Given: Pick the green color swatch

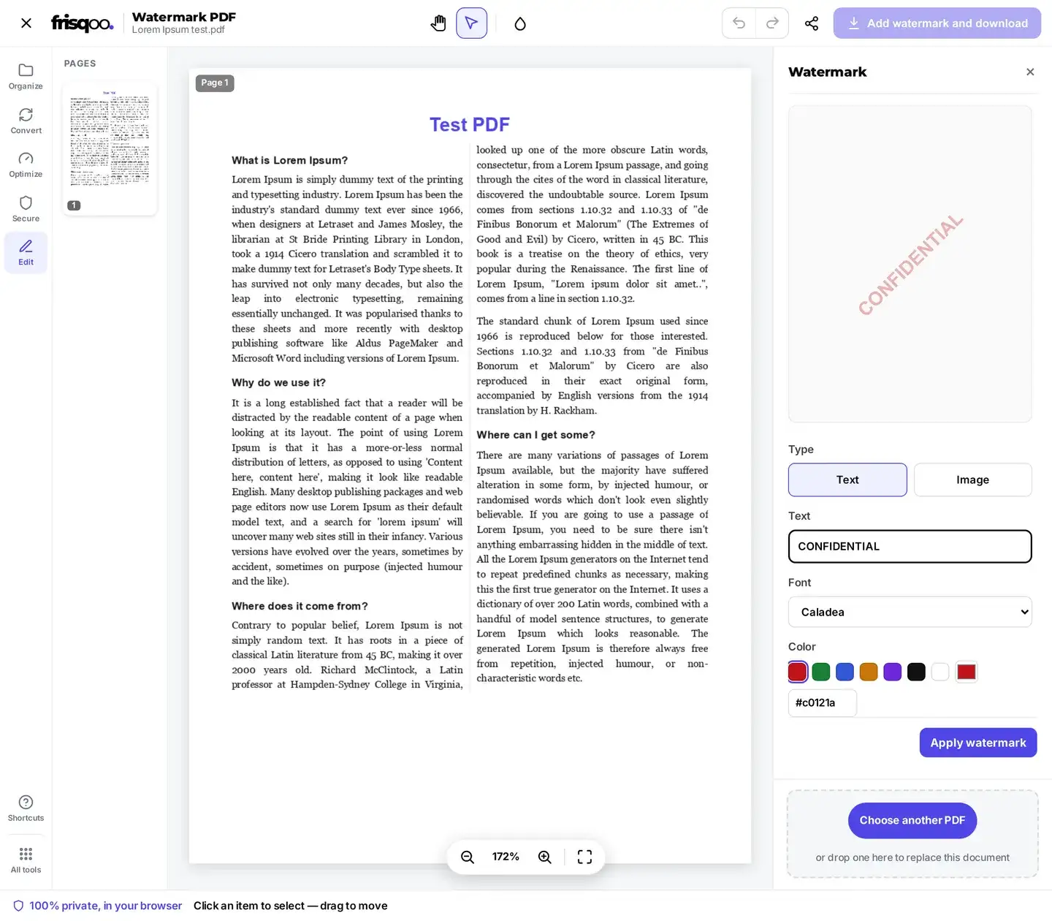Looking at the screenshot, I should [x=821, y=672].
